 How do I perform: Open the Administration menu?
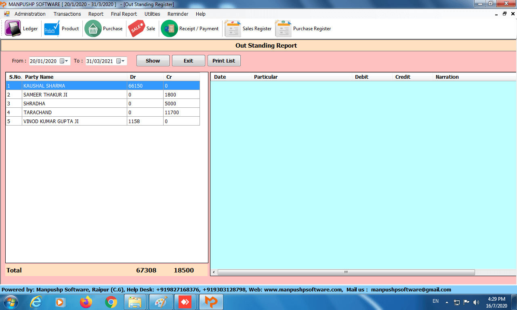[30, 14]
